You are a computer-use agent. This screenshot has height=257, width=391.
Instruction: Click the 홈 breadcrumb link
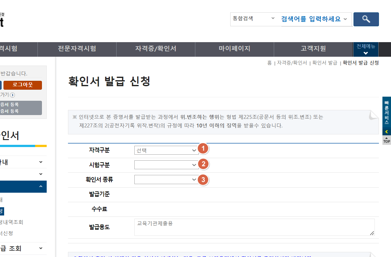269,63
